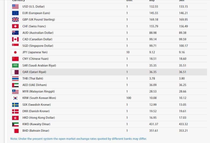This screenshot has height=143, width=210.
Task: Click the U.S. Dollar flag icon
Action: click(15, 6)
